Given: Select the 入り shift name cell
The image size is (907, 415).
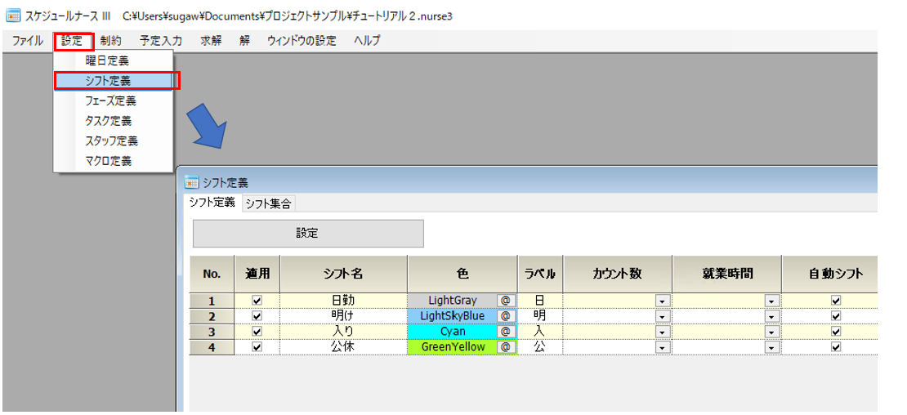Looking at the screenshot, I should [343, 332].
